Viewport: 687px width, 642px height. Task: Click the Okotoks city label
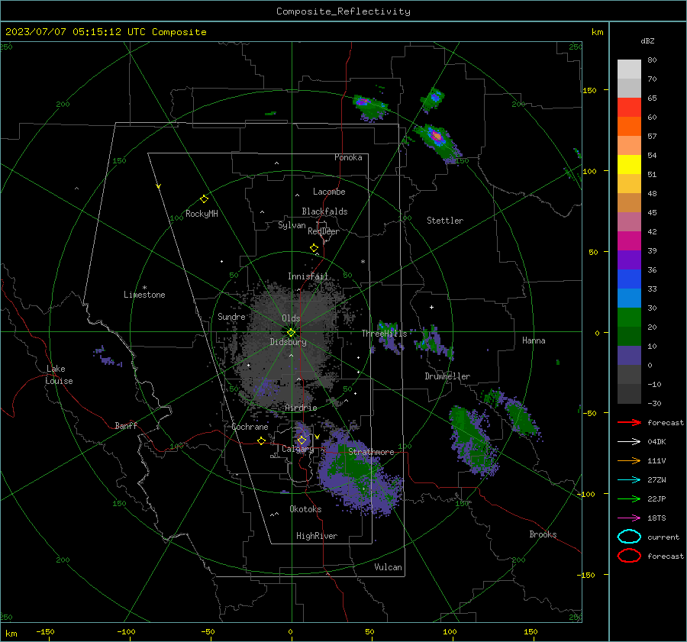[305, 509]
